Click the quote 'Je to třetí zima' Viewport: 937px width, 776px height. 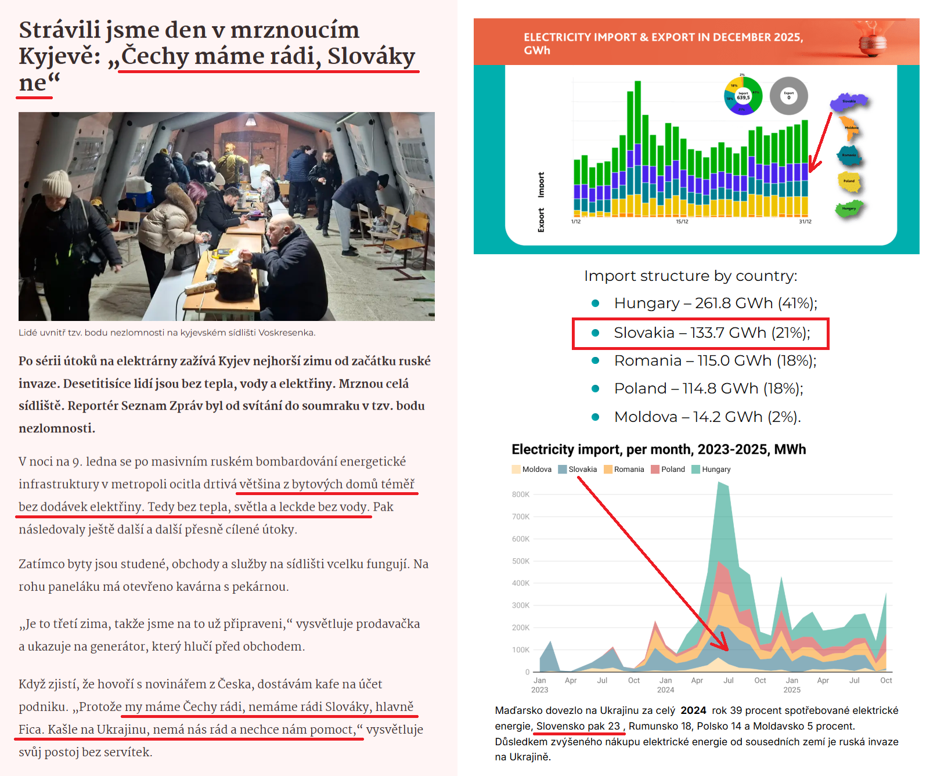coord(219,635)
